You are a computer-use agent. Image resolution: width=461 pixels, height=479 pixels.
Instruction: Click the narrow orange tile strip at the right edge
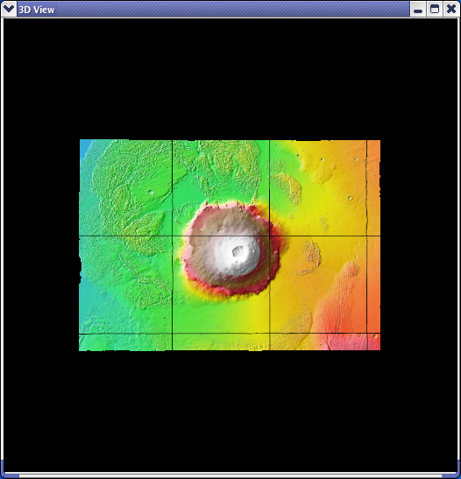point(373,244)
